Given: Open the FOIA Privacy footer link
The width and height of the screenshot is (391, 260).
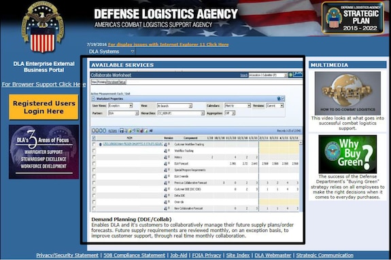Looking at the screenshot, I should (x=207, y=255).
